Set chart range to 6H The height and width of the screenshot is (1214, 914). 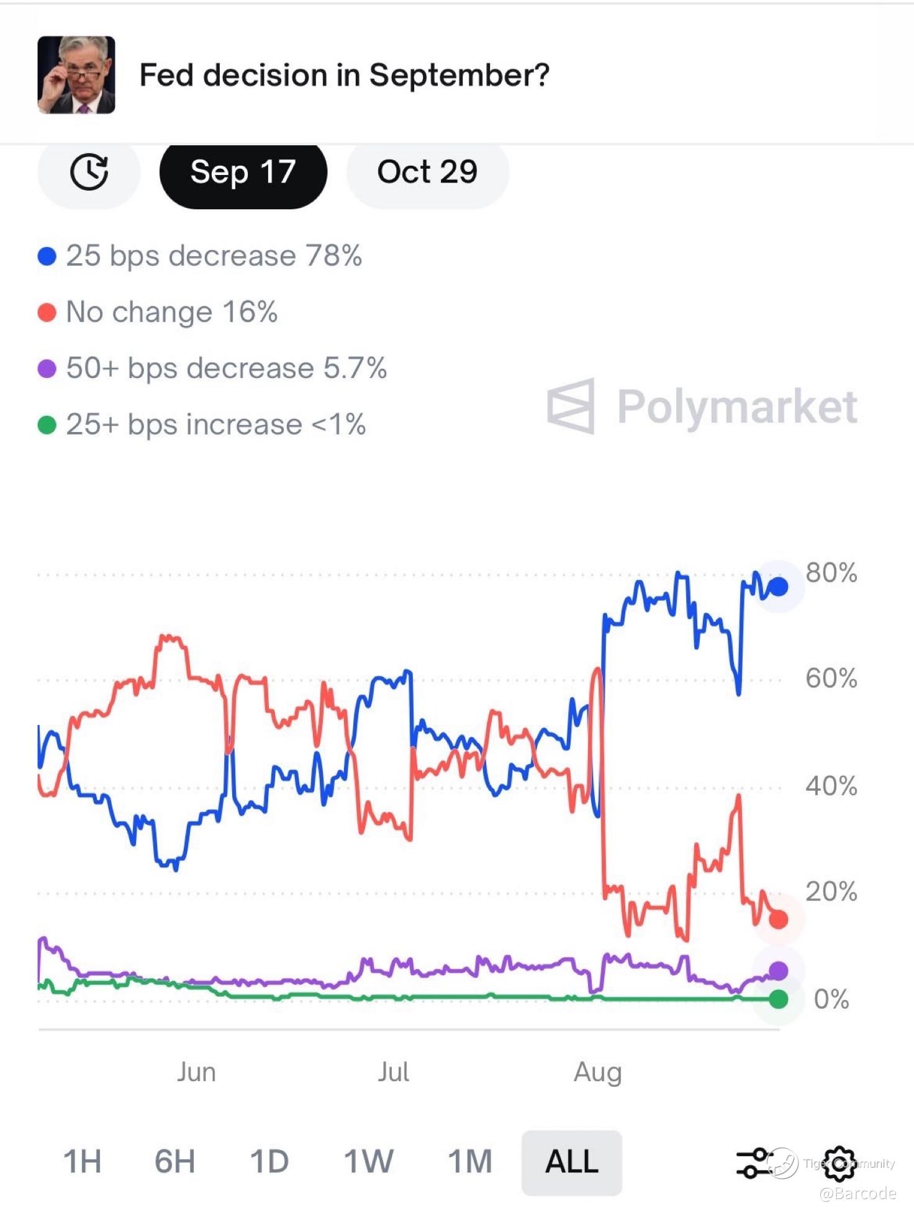pyautogui.click(x=174, y=1162)
